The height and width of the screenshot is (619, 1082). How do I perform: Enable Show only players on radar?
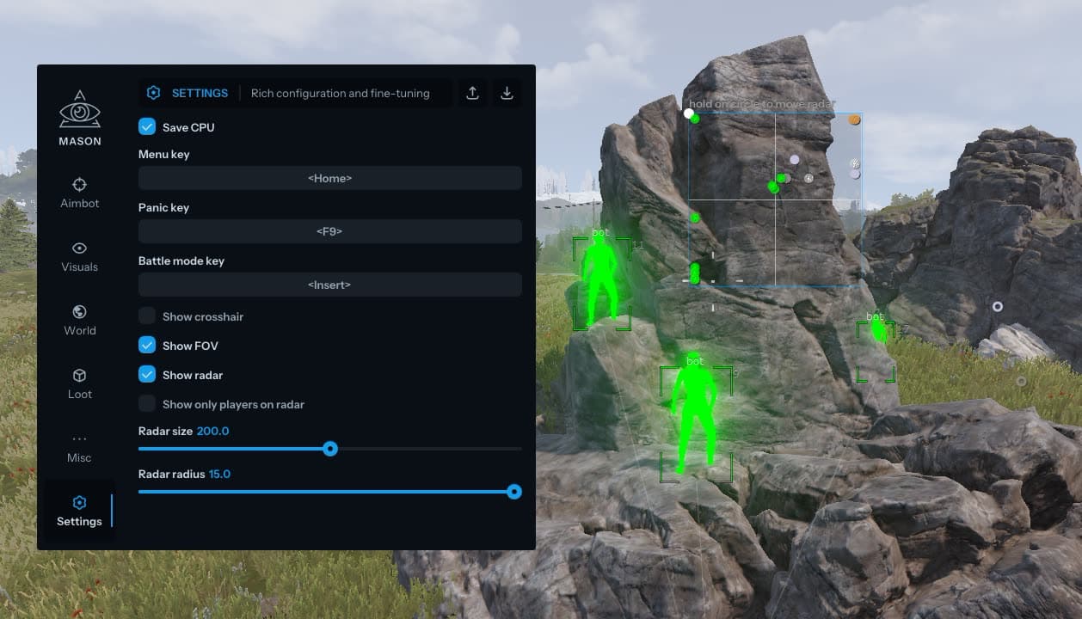tap(147, 404)
